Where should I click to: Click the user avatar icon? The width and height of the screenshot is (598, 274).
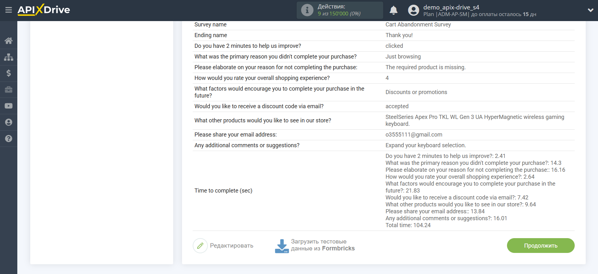click(413, 10)
